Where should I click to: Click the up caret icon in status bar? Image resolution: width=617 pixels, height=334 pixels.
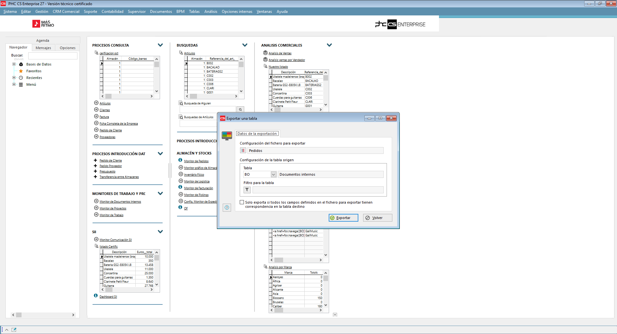[x=6, y=330]
